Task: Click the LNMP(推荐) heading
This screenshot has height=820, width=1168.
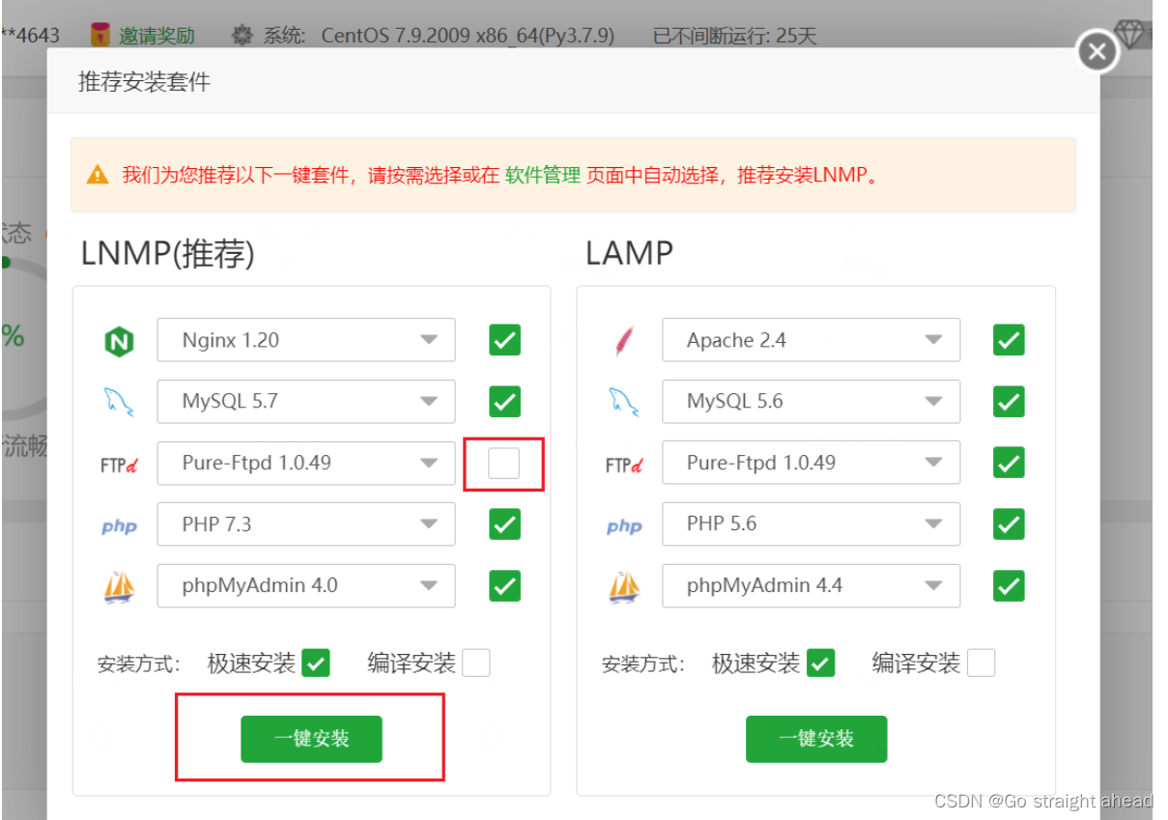Action: pyautogui.click(x=168, y=253)
